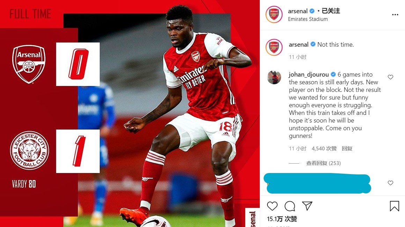Share the post with the paper plane icon
Image resolution: width=405 pixels, height=227 pixels.
coord(307,206)
